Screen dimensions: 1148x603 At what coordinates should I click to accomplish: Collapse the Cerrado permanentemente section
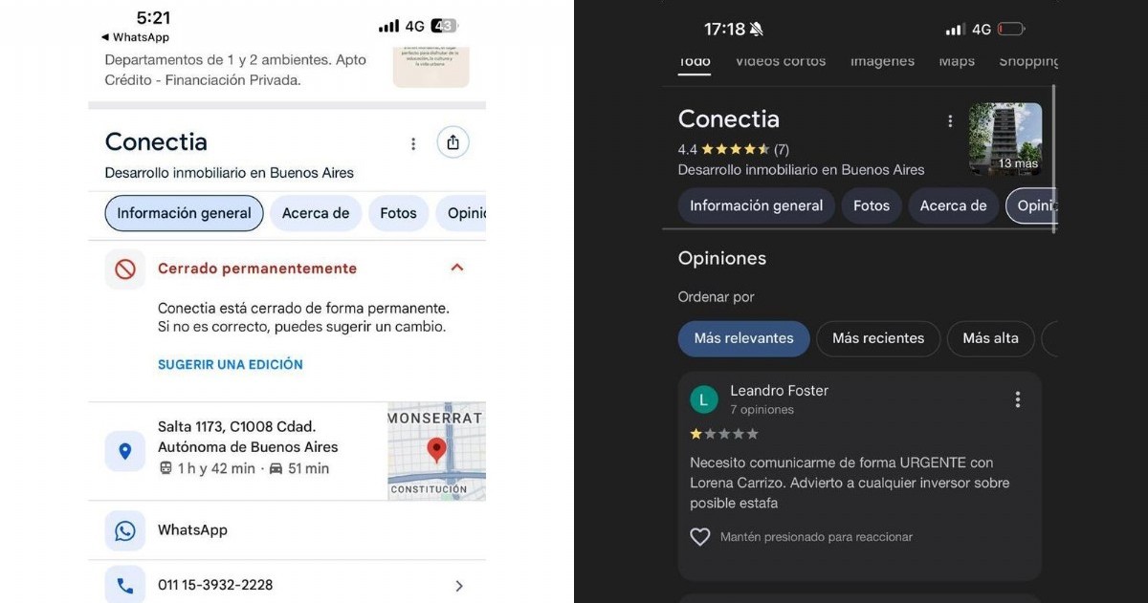click(x=457, y=268)
